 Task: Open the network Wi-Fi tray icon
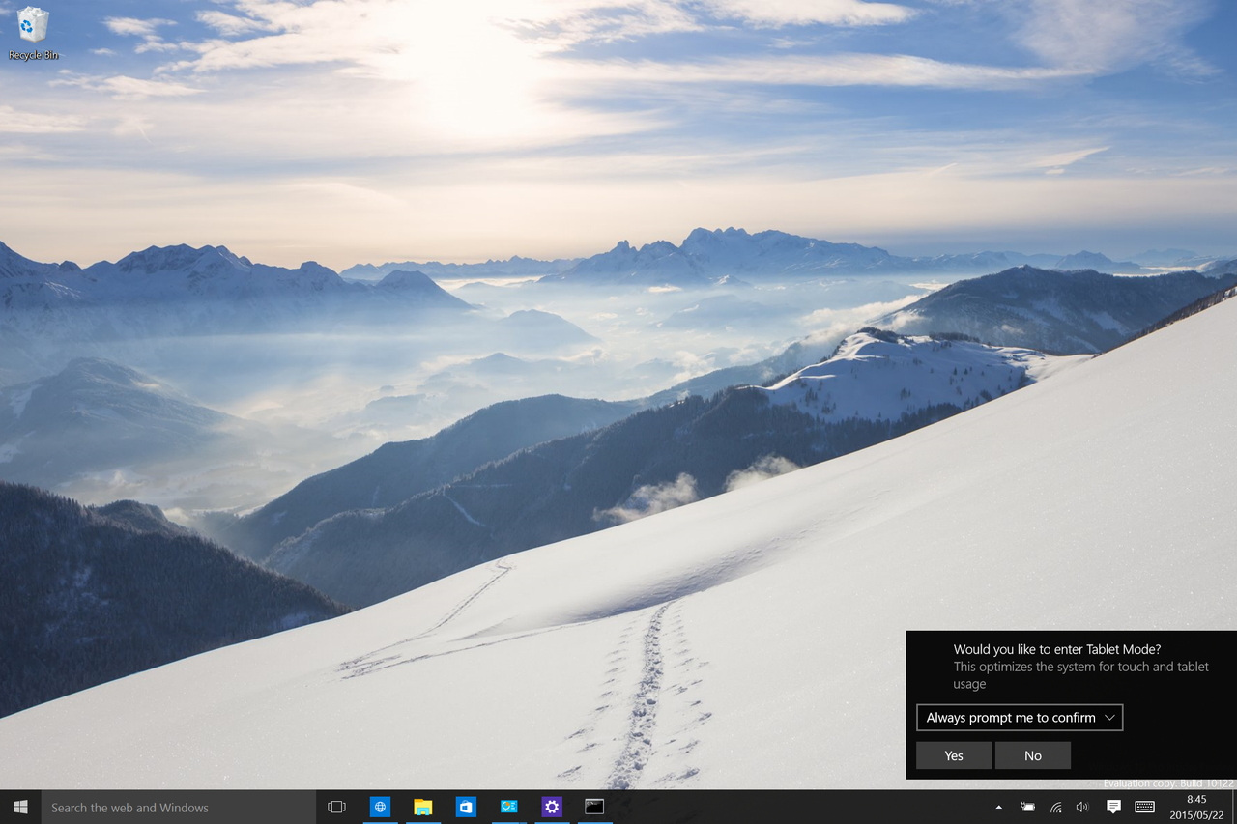pos(1056,807)
